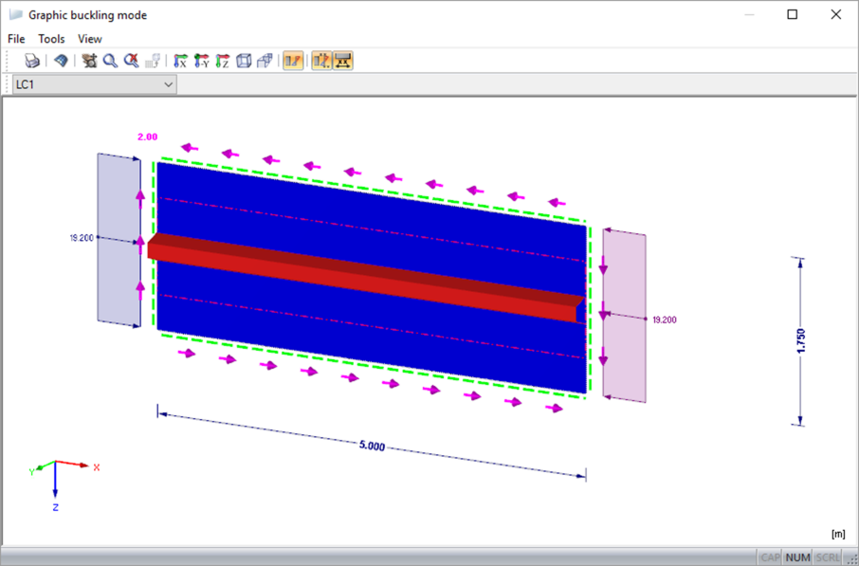Set view in Z direction
The width and height of the screenshot is (859, 566).
[x=222, y=61]
